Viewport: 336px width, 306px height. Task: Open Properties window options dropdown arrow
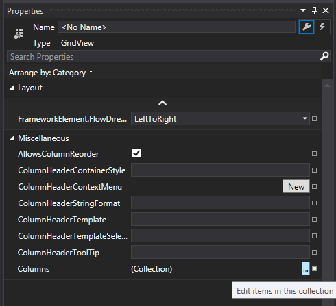[x=303, y=10]
